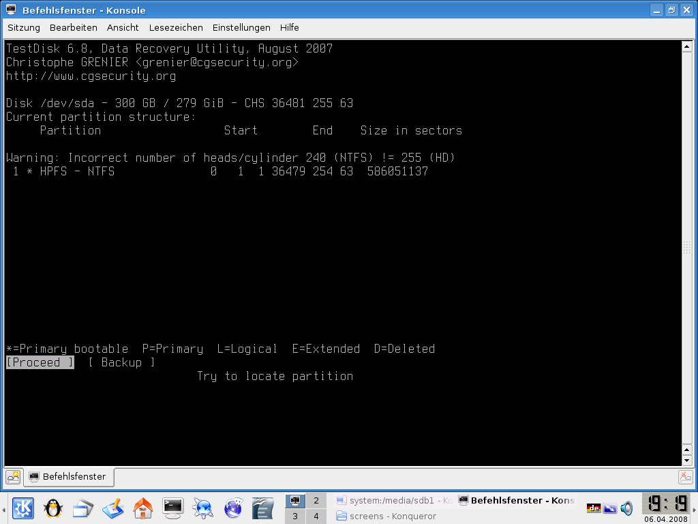Screen dimensions: 698x524
Task: Minimize the Konsole window
Action: [656, 10]
